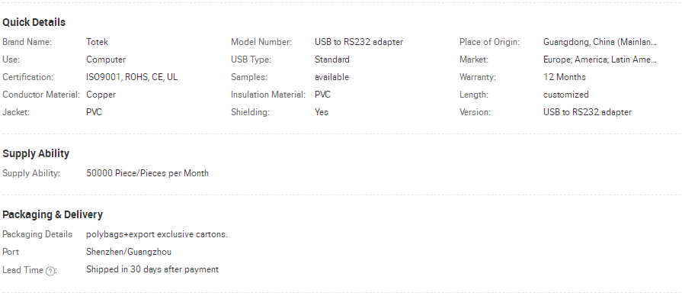Click the Shielding value Yes
The width and height of the screenshot is (682, 296).
tap(322, 112)
